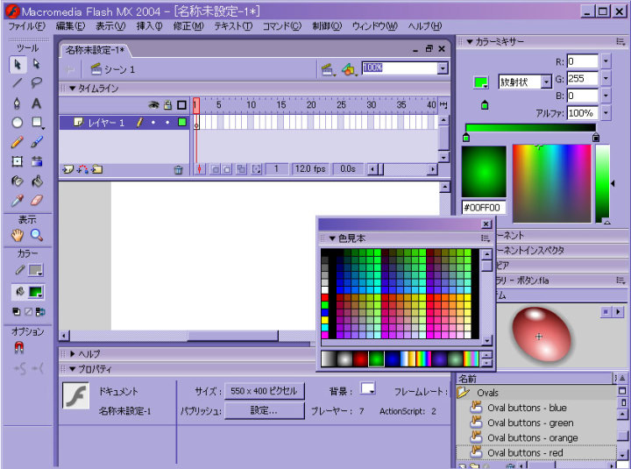Select the Rectangle tool
The image size is (631, 469).
[37, 123]
